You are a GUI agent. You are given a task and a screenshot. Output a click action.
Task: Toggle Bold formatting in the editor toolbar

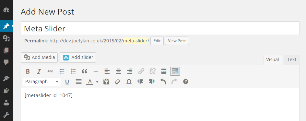click(x=28, y=71)
